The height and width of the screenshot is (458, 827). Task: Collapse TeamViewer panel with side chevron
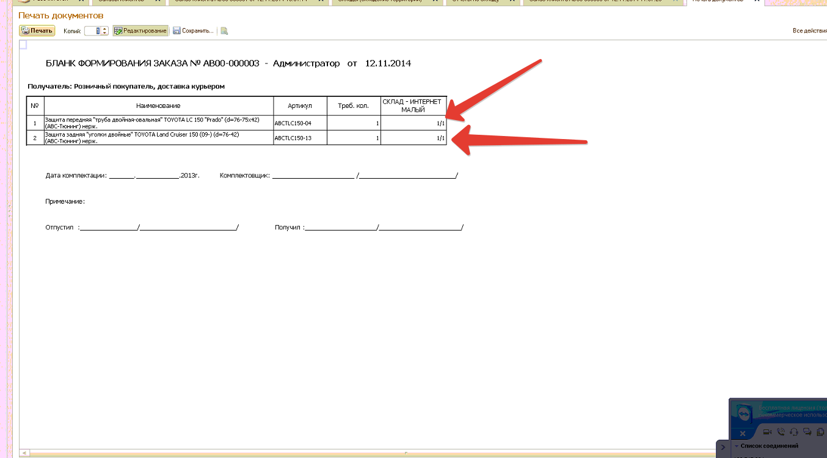[x=722, y=447]
